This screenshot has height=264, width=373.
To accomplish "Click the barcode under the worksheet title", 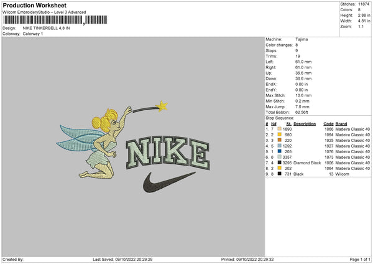I will pyautogui.click(x=55, y=20).
